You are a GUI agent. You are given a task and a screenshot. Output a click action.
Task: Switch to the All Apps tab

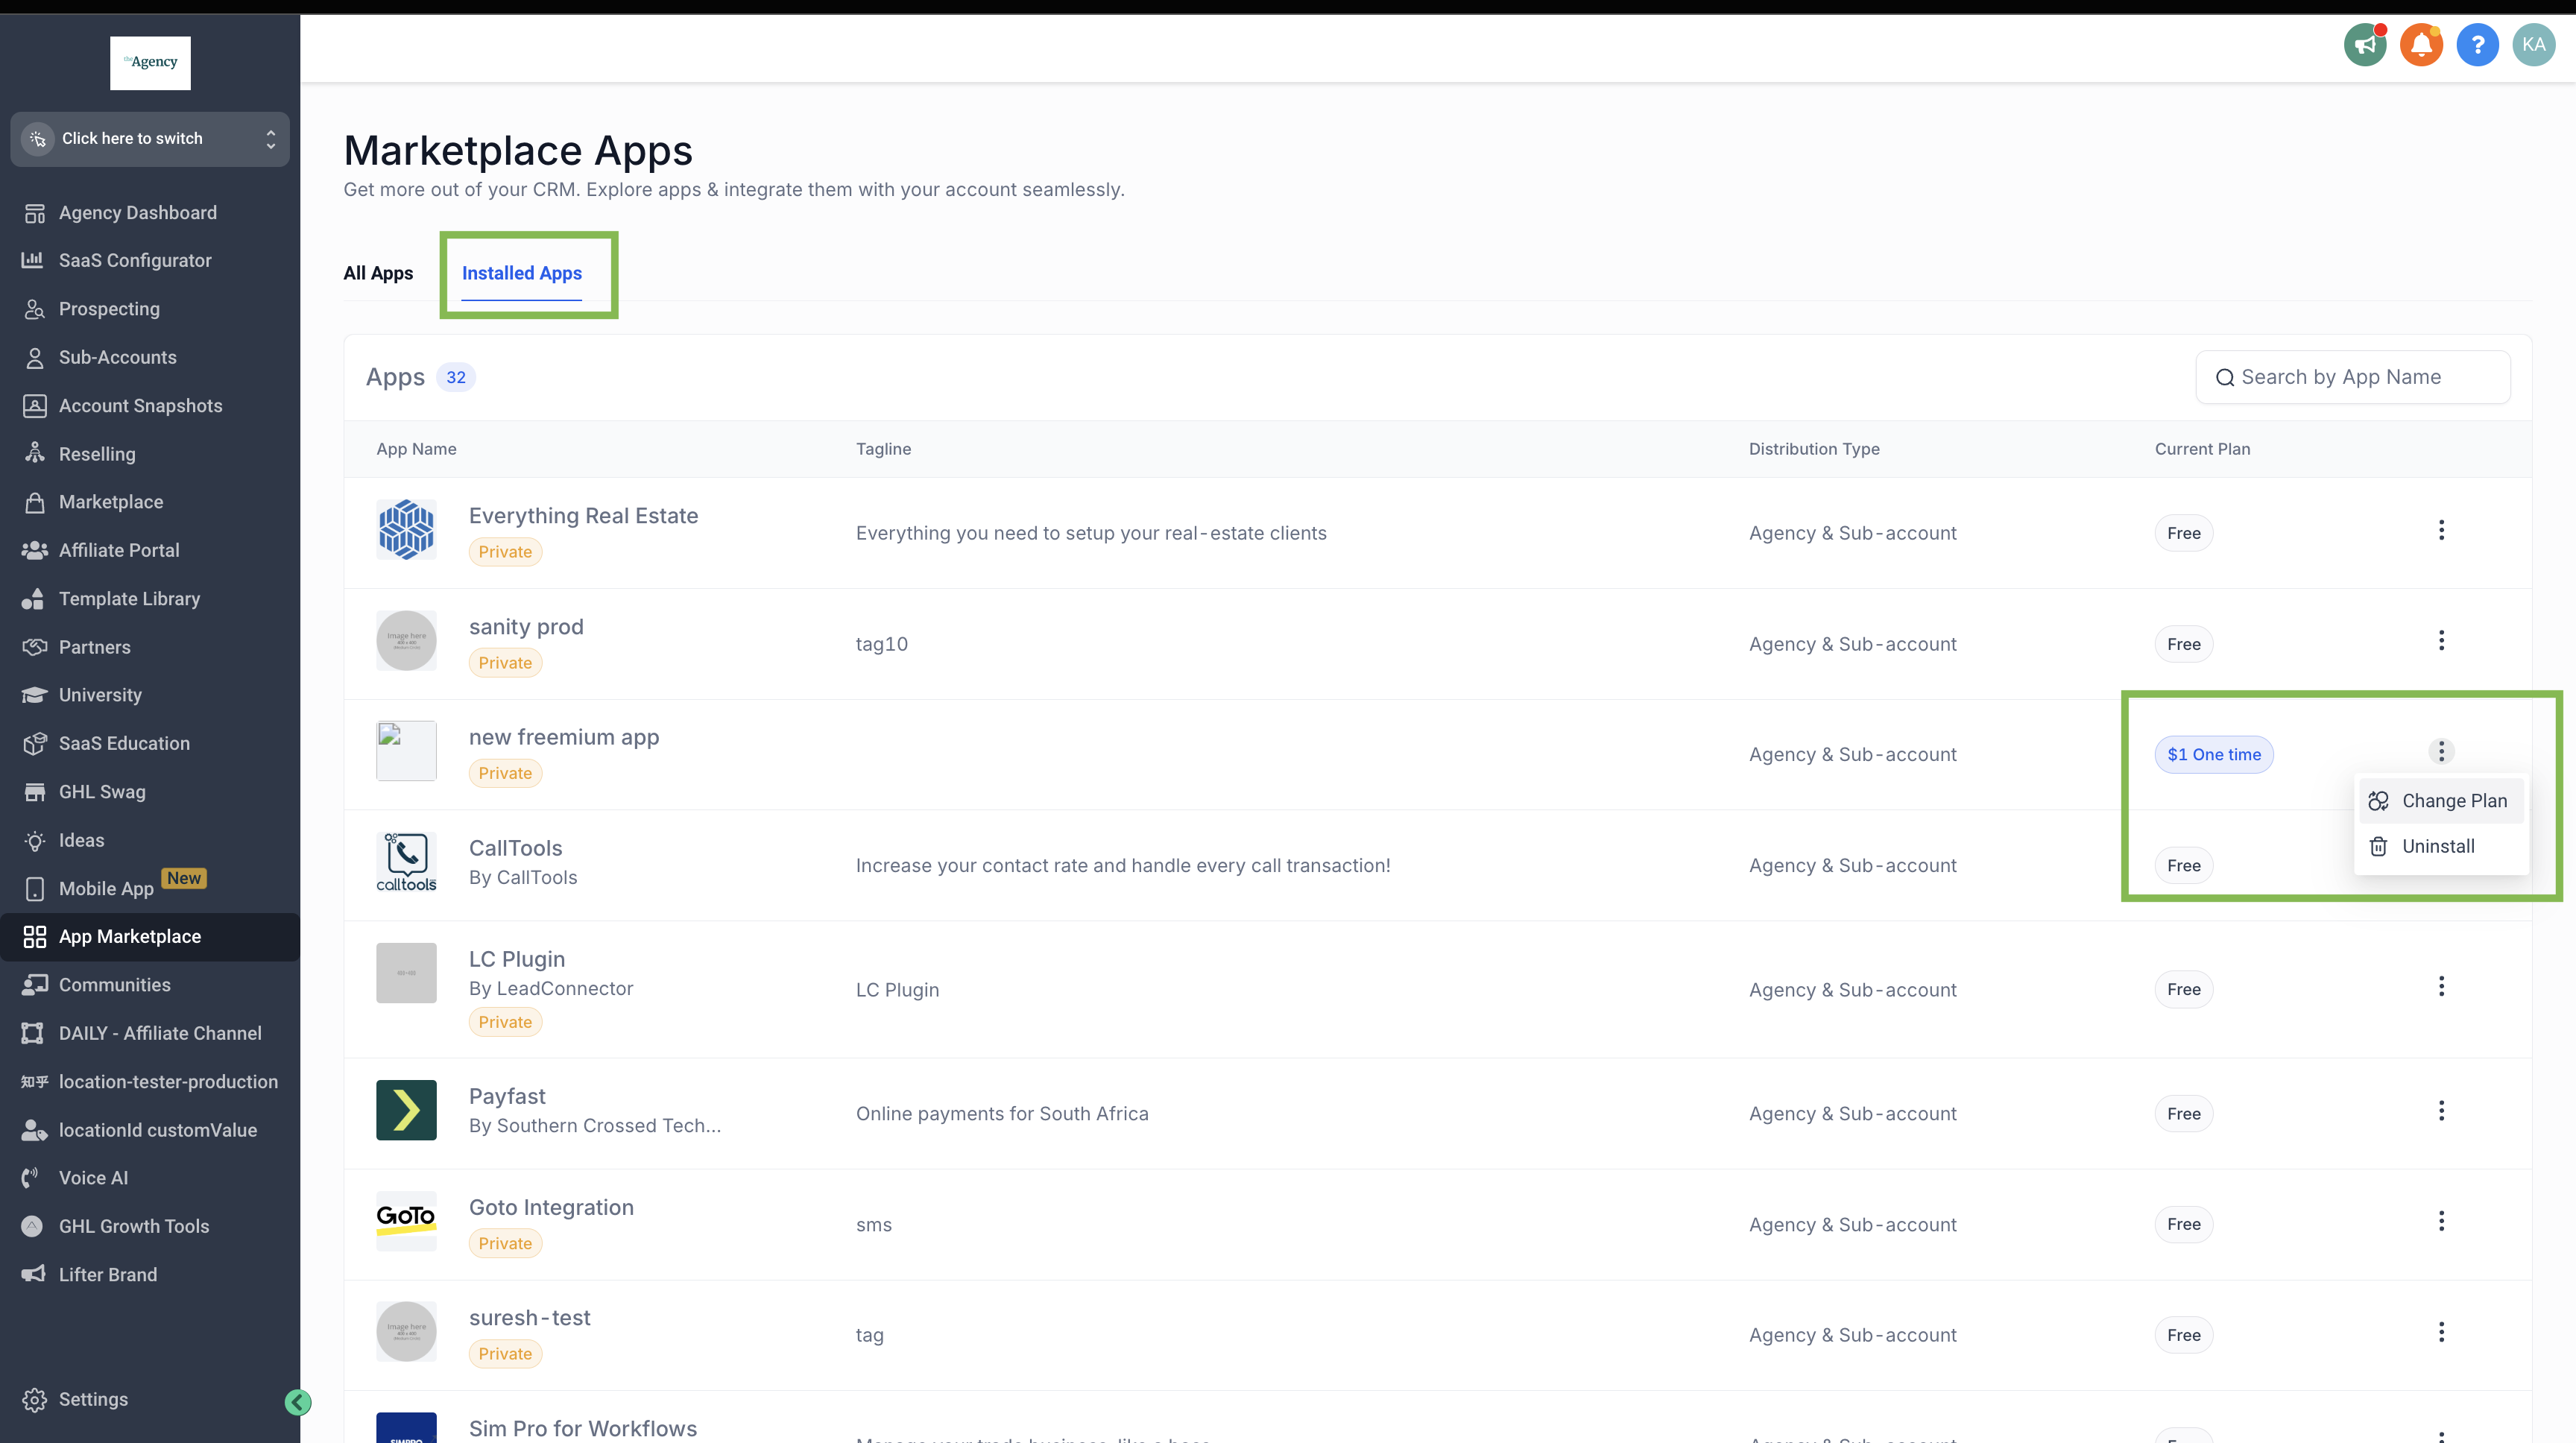pos(378,273)
